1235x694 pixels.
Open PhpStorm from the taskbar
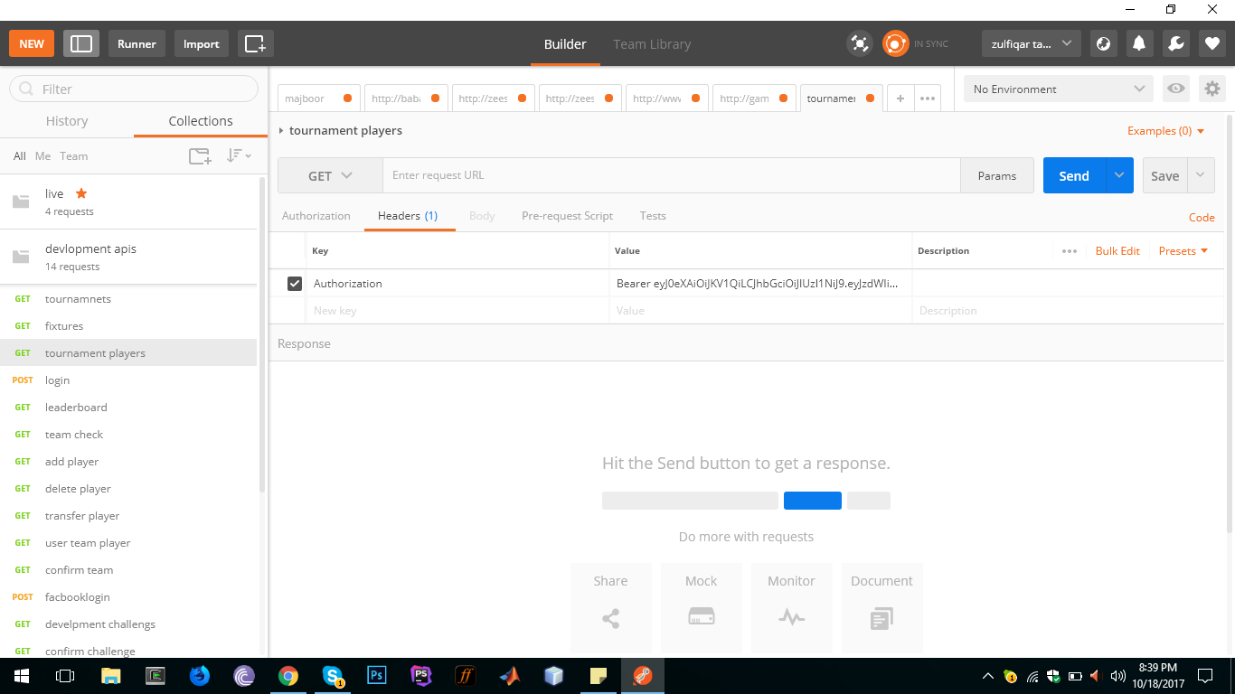point(421,675)
